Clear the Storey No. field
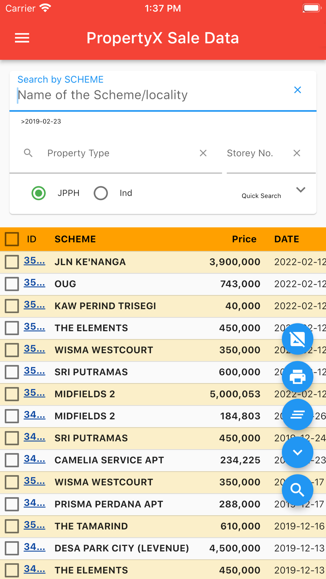This screenshot has width=326, height=579. [297, 153]
